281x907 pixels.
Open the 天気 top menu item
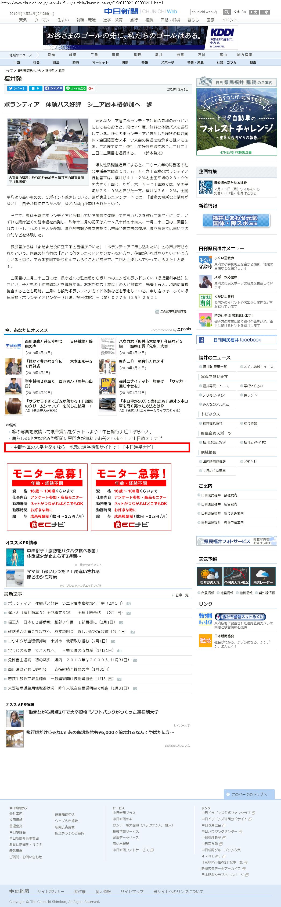23,20
